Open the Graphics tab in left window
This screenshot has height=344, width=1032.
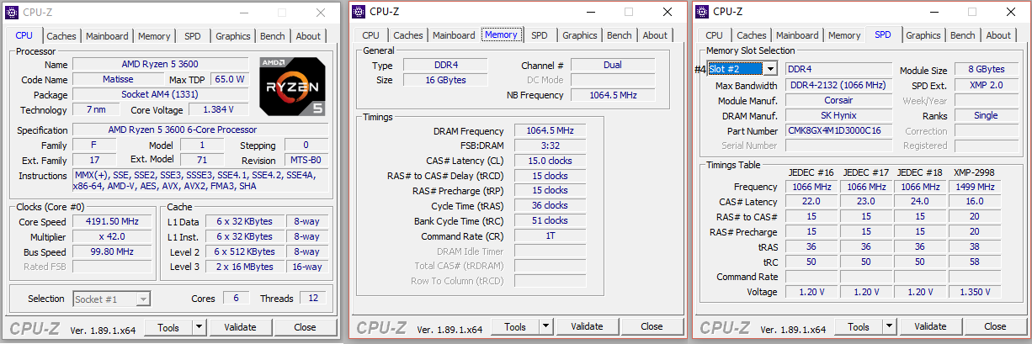tap(233, 36)
